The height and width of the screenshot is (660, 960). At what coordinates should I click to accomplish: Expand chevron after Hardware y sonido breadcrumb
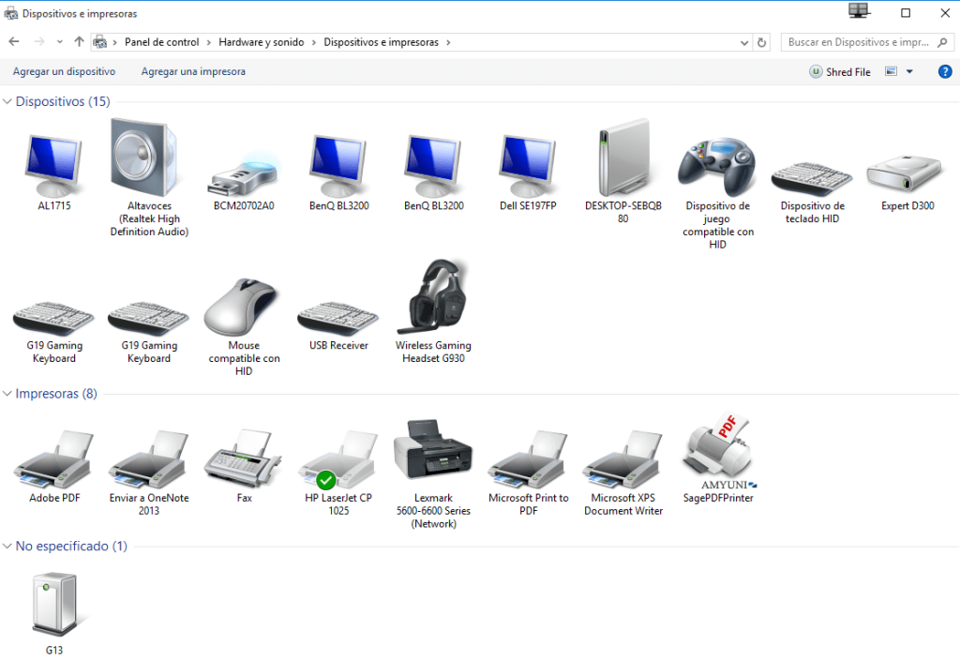click(x=314, y=42)
